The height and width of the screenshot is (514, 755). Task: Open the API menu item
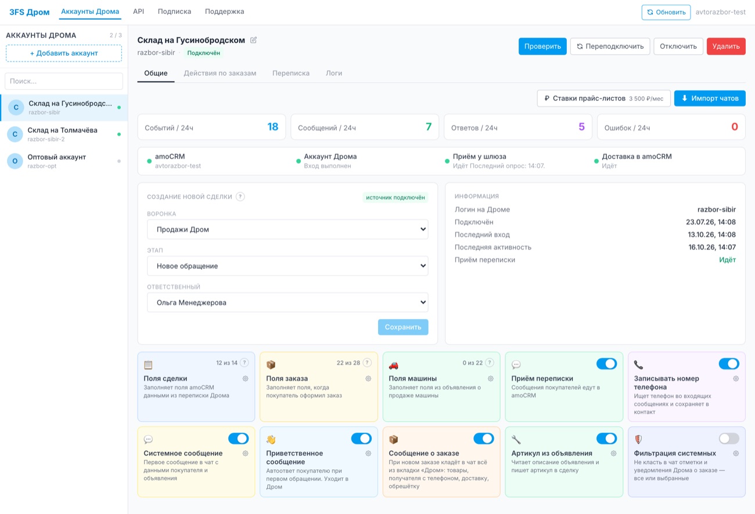click(138, 11)
